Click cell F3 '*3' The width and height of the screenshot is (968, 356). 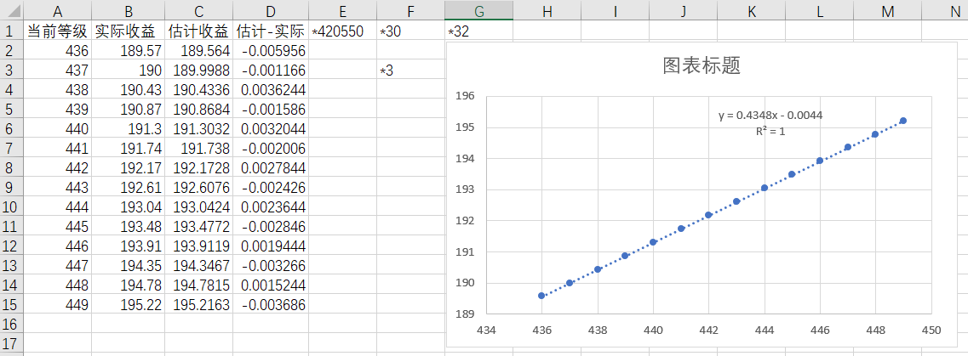tap(410, 71)
